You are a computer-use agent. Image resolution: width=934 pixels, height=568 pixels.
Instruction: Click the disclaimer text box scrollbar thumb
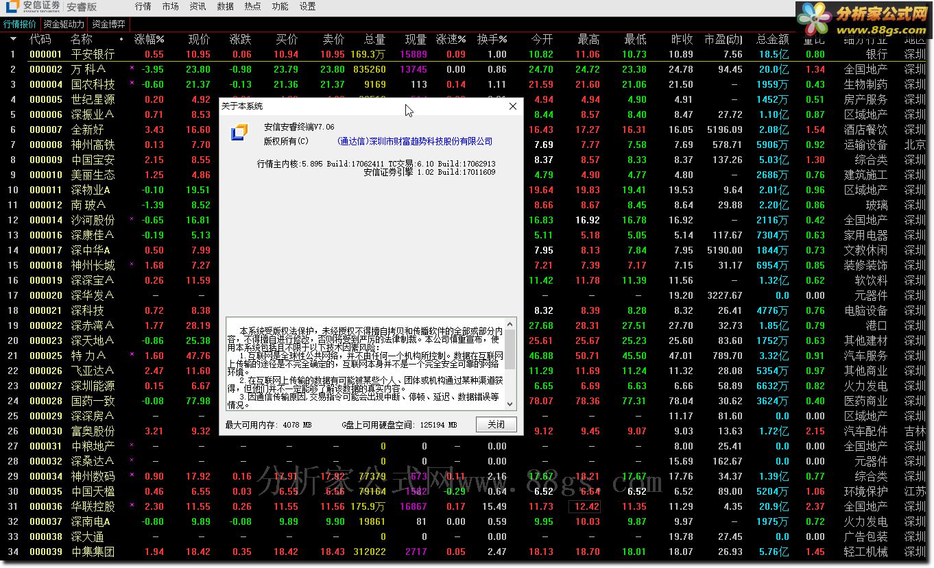pos(510,348)
